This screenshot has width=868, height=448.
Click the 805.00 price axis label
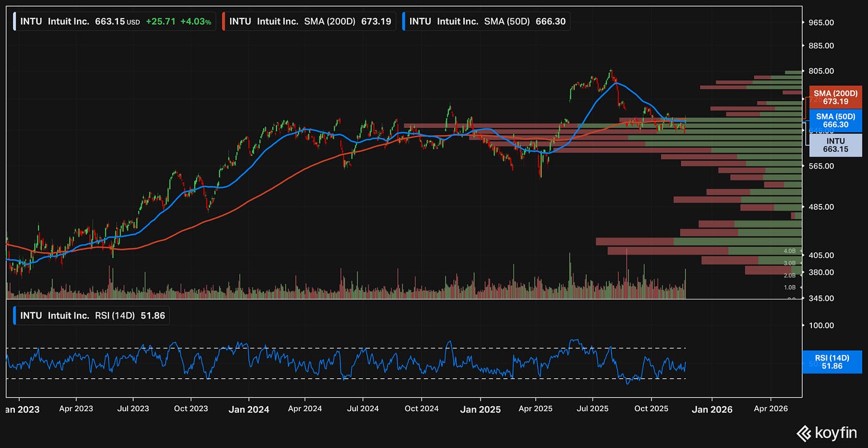[x=820, y=71]
